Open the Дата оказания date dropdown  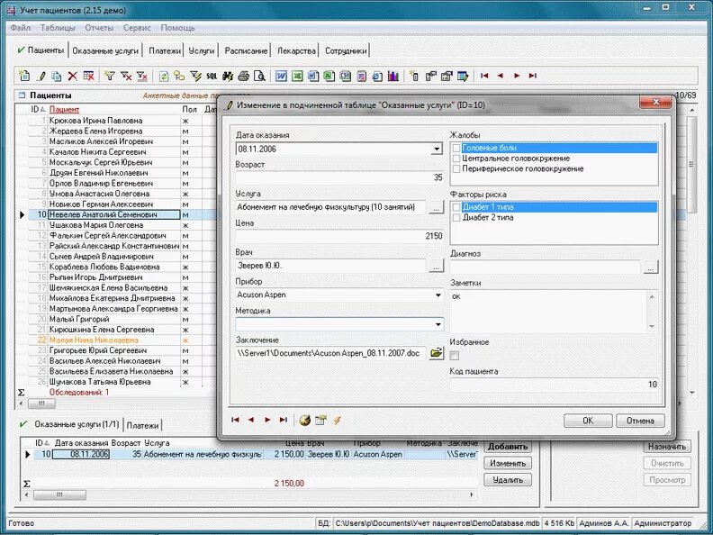tap(437, 149)
